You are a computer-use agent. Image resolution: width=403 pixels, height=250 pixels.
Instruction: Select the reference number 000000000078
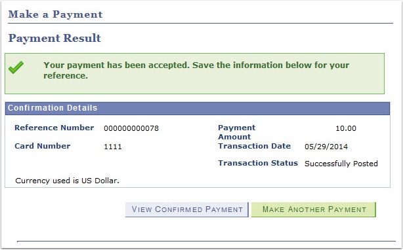tap(131, 128)
